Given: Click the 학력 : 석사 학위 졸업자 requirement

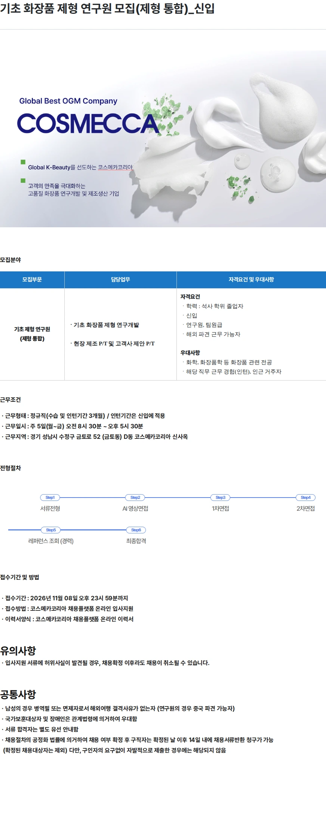Looking at the screenshot, I should coord(213,306).
